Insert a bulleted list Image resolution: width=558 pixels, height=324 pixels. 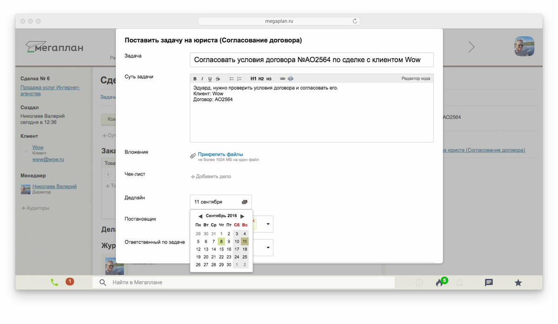(x=232, y=79)
